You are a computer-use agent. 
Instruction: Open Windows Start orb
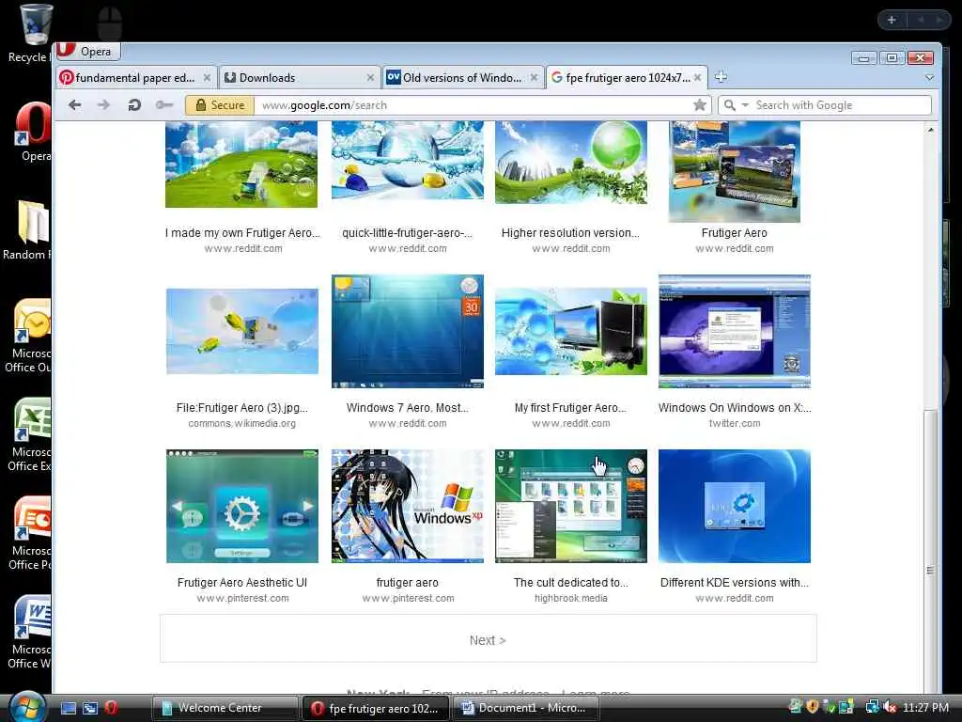click(x=26, y=707)
